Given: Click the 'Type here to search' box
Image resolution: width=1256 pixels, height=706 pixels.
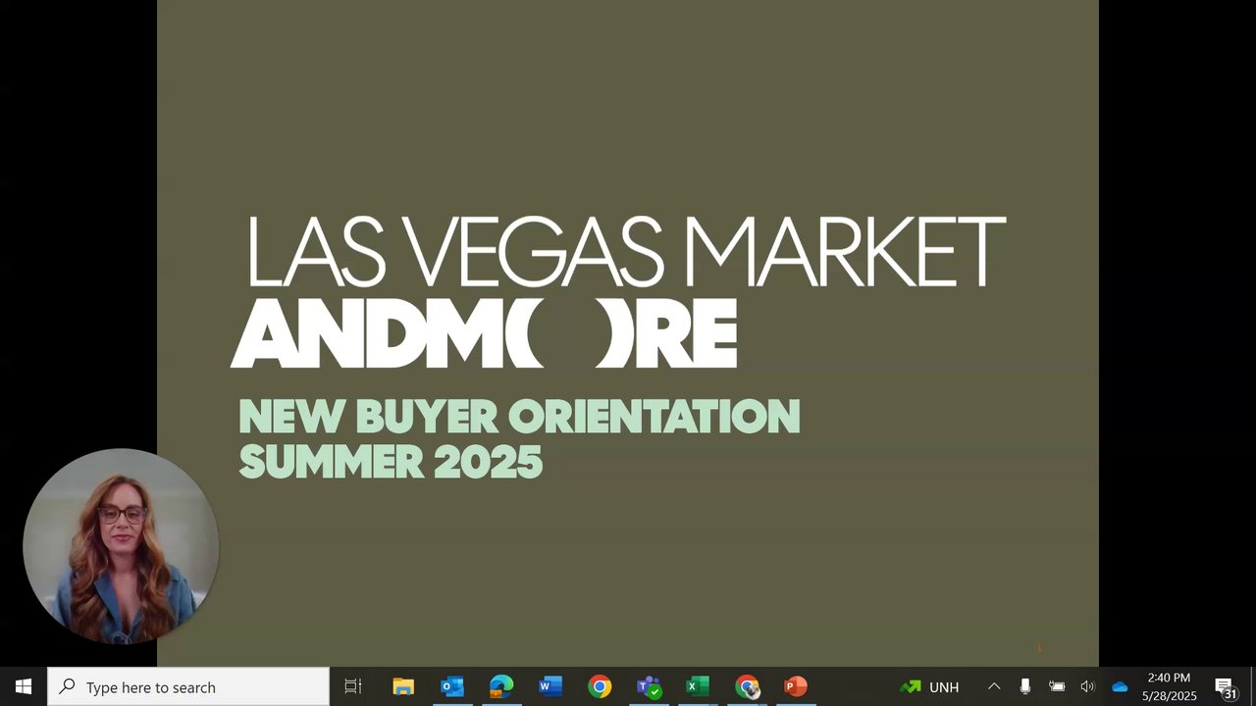Looking at the screenshot, I should pos(188,686).
